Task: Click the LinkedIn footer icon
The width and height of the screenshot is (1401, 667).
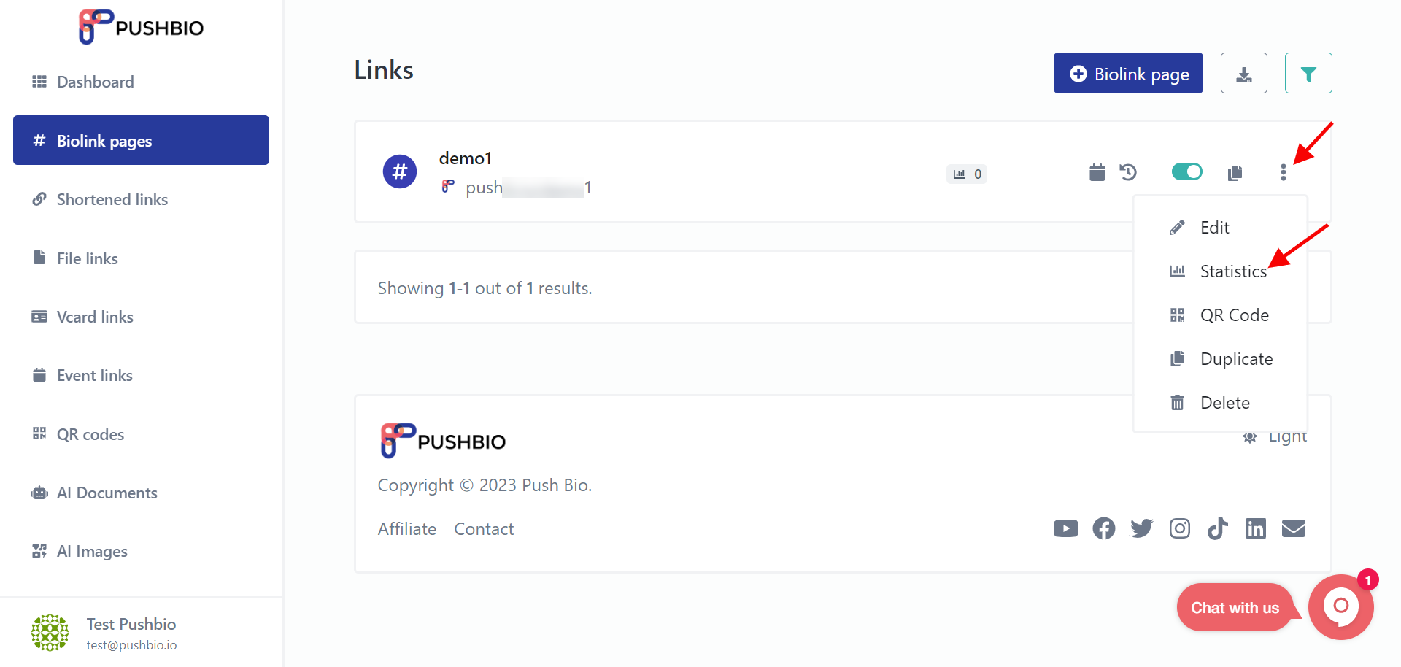Action: click(x=1256, y=528)
